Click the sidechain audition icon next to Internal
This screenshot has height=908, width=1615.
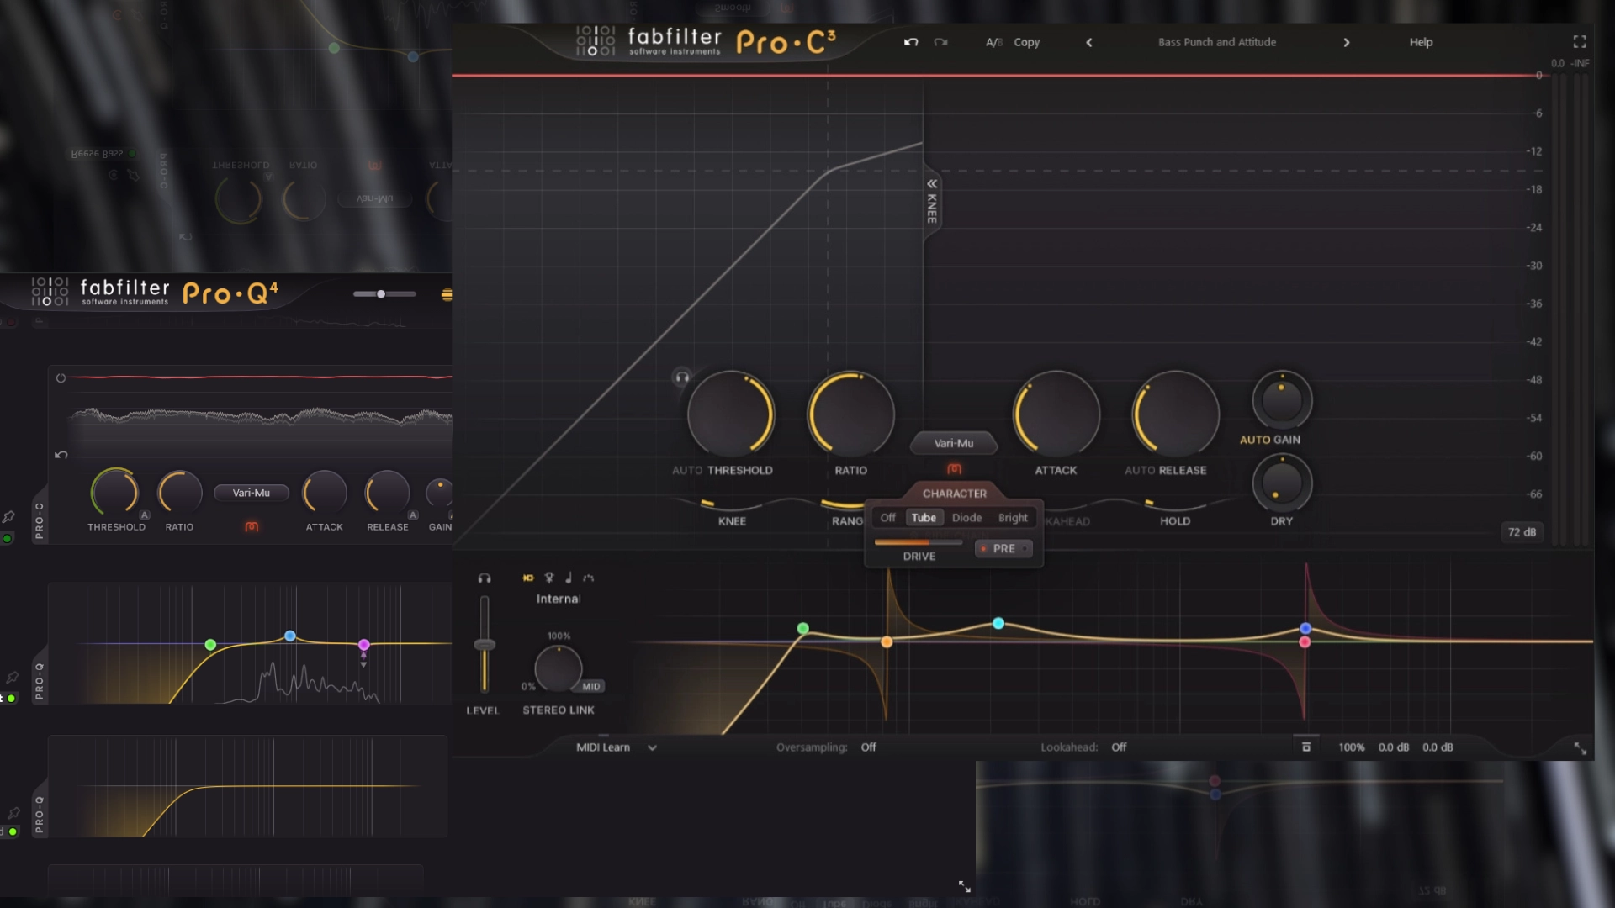tap(484, 578)
